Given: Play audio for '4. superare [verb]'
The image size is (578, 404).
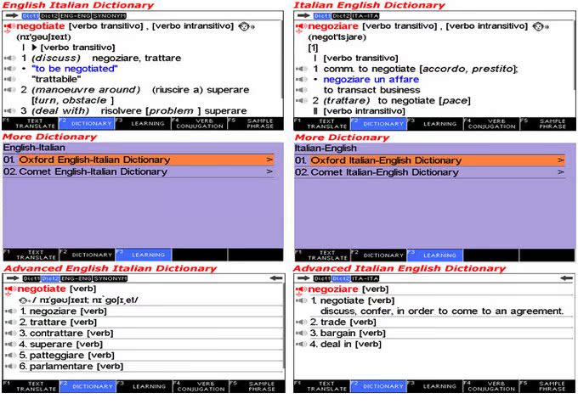Looking at the screenshot, I should pyautogui.click(x=10, y=345).
